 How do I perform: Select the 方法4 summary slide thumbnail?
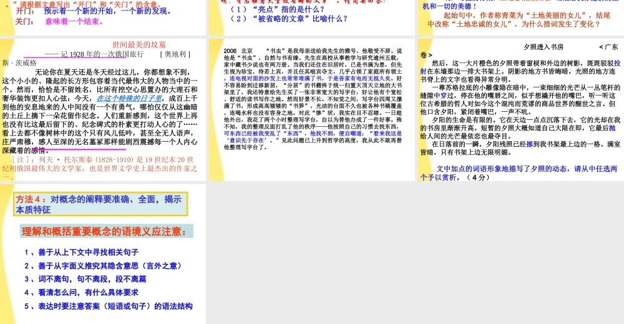coord(103,254)
